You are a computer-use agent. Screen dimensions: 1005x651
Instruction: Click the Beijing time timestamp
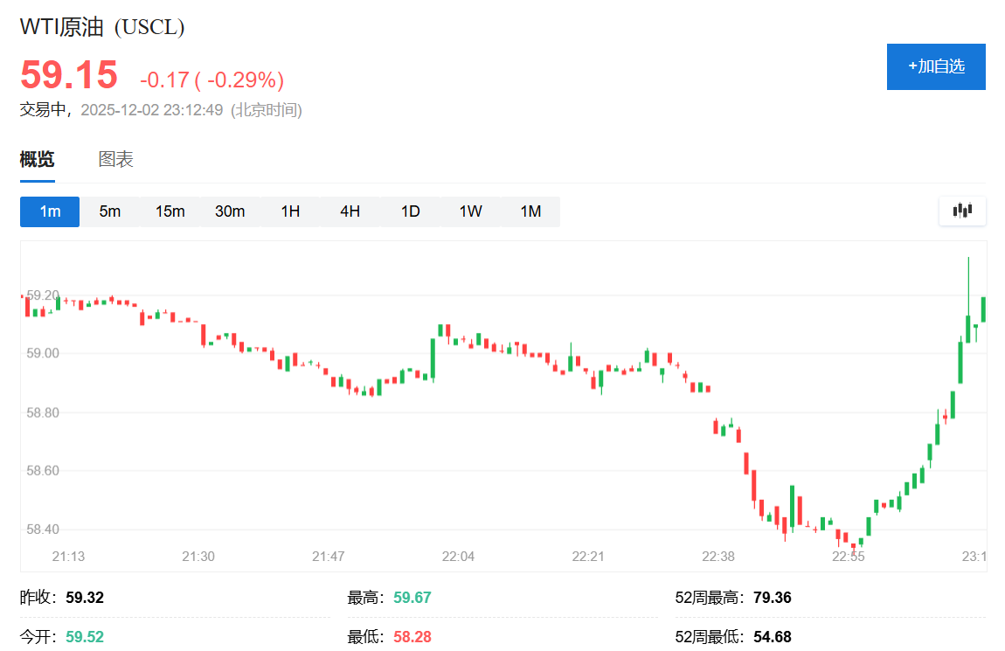(153, 111)
